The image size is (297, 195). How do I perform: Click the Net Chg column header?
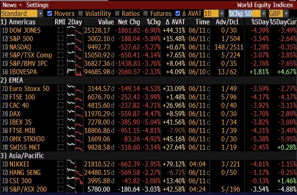click(129, 22)
